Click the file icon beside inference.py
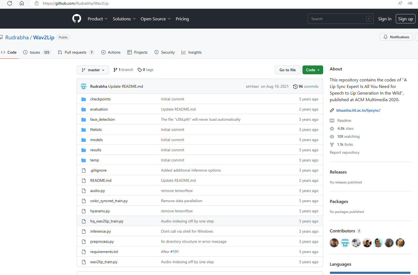The width and height of the screenshot is (418, 275). [84, 232]
